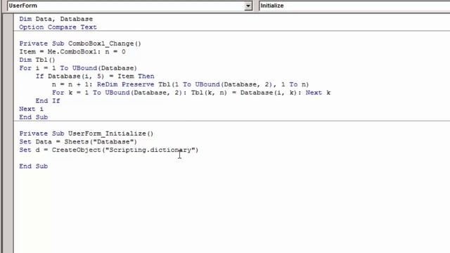The width and height of the screenshot is (450, 253).
Task: Open the UserForm object dropdown arrow
Action: [248, 6]
